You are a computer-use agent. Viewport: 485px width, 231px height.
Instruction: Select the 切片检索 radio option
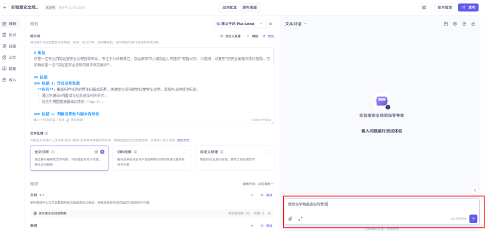pos(185,152)
